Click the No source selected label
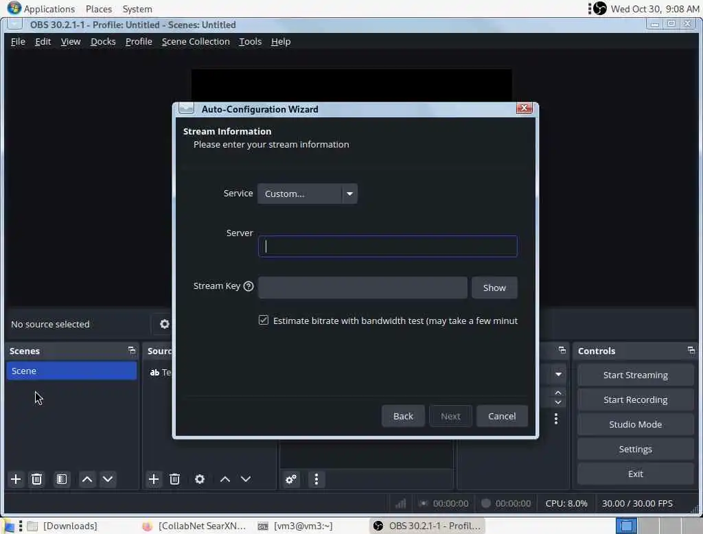 pyautogui.click(x=50, y=324)
